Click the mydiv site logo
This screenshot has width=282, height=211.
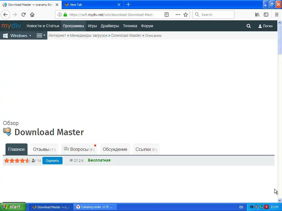[11, 26]
